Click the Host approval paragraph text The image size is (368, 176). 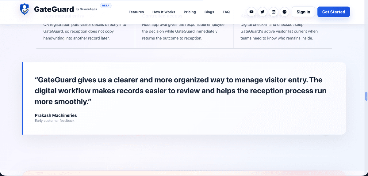click(x=183, y=31)
